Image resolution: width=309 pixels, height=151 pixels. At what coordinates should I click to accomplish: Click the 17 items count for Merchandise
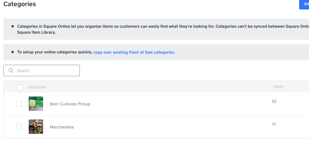[x=274, y=124]
